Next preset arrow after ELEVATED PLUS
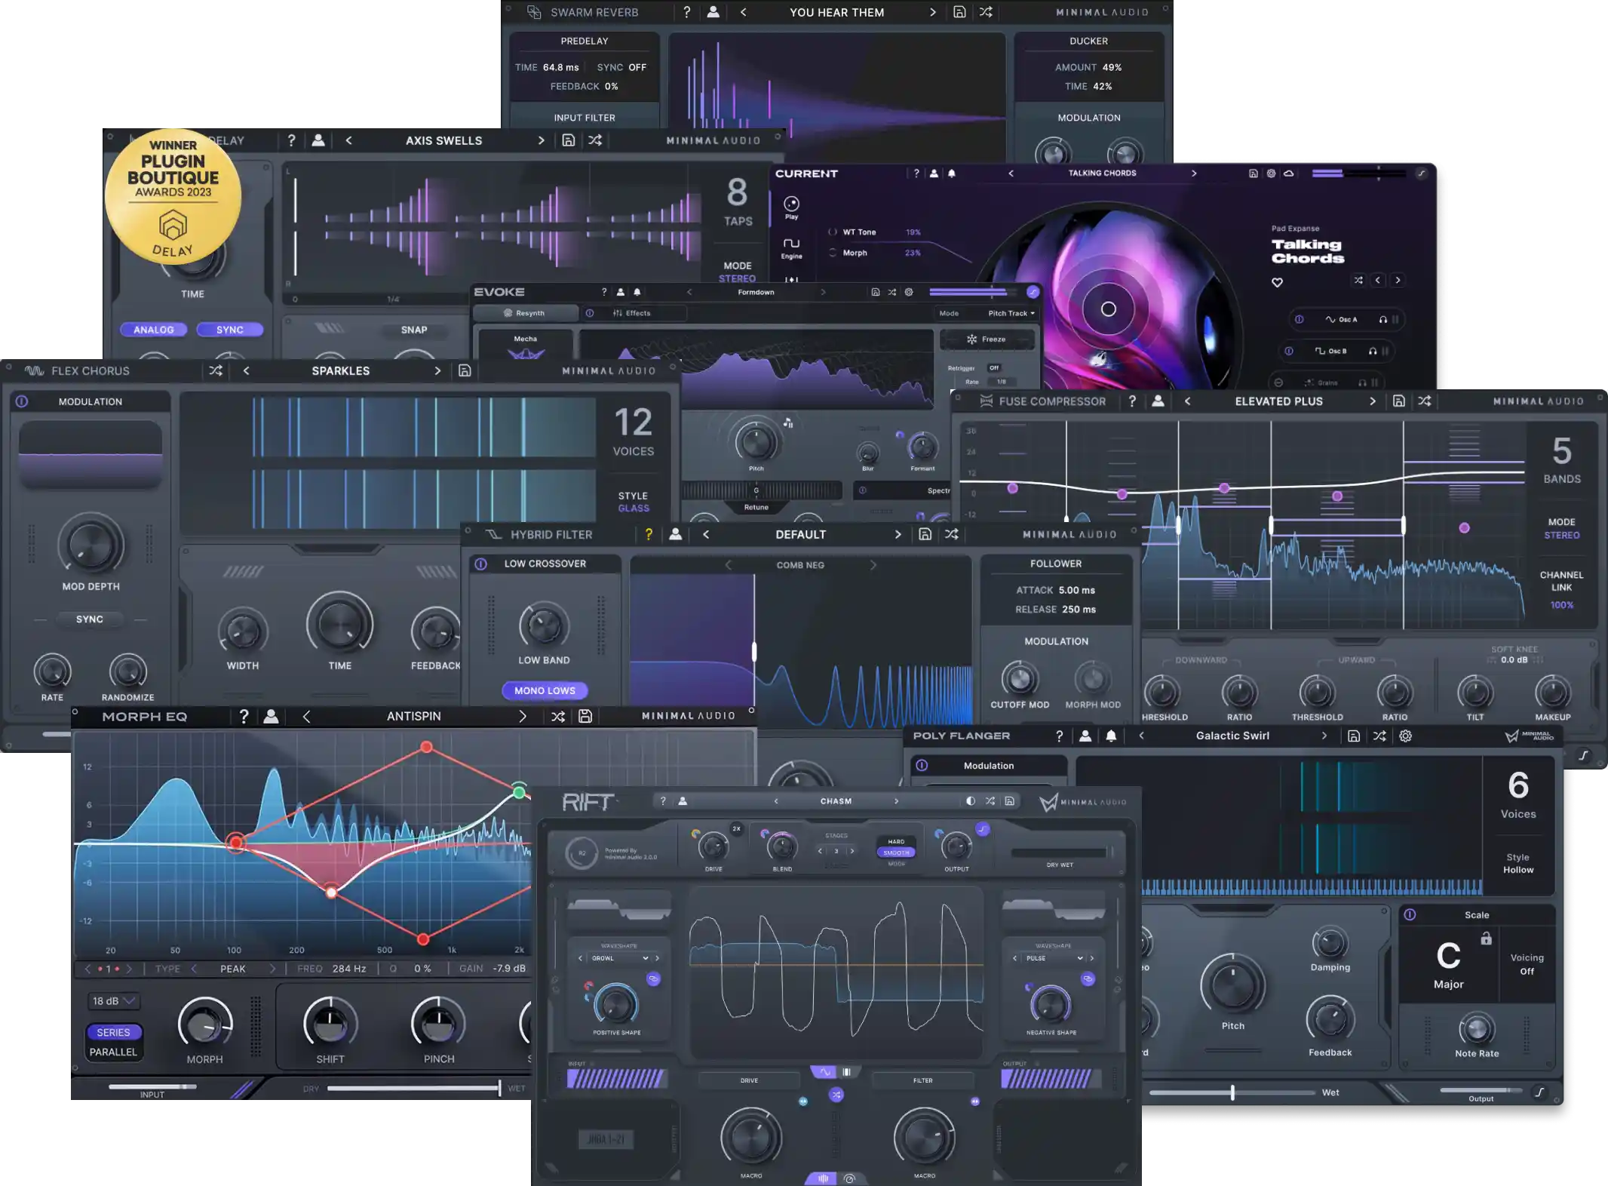The width and height of the screenshot is (1608, 1186). click(x=1373, y=401)
